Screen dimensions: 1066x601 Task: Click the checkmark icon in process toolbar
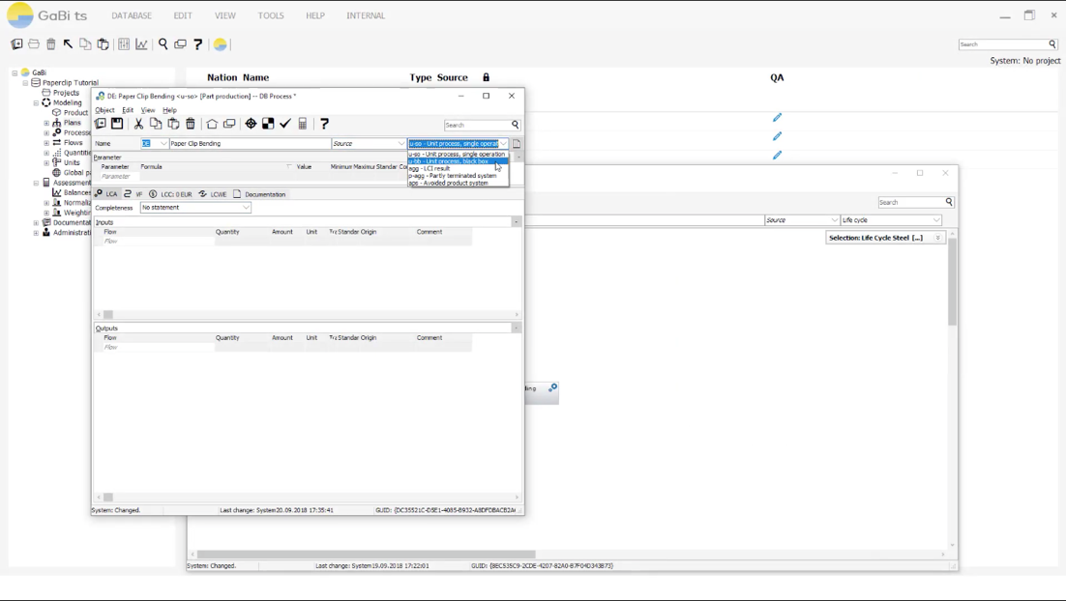[x=285, y=124]
